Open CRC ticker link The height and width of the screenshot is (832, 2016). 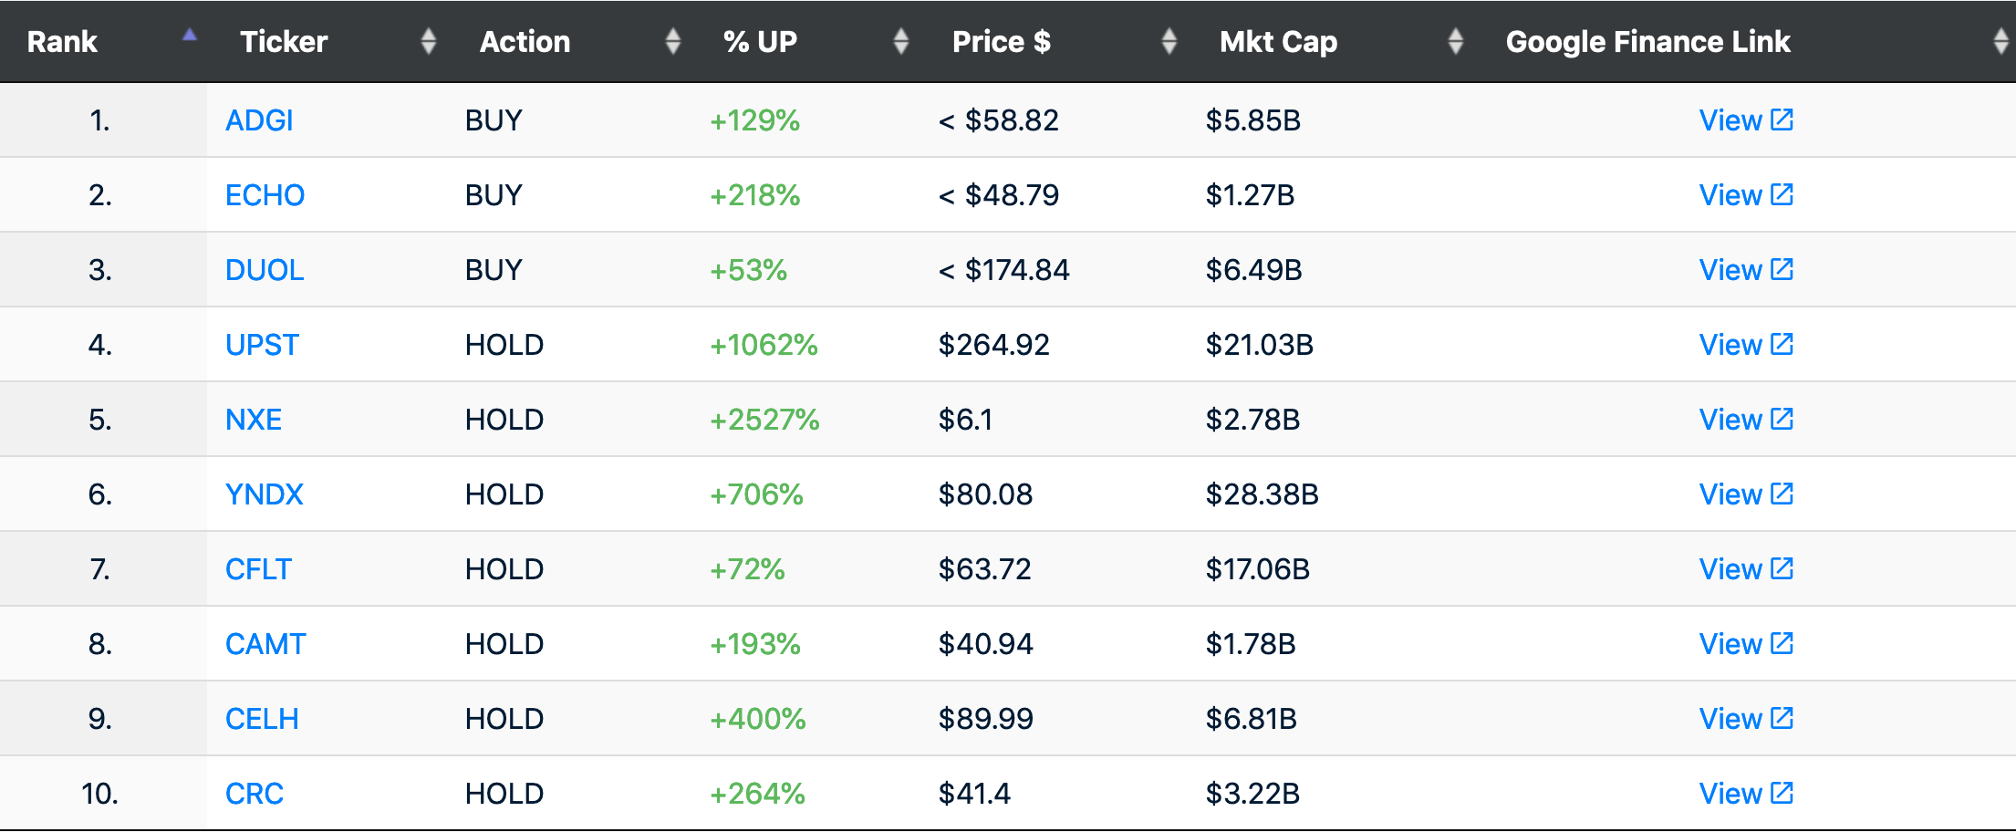pyautogui.click(x=255, y=794)
